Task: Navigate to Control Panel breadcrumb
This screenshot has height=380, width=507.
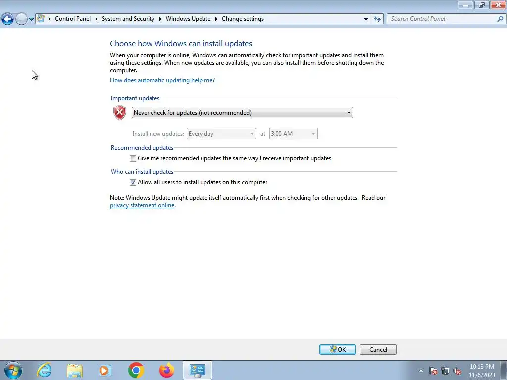Action: point(73,19)
